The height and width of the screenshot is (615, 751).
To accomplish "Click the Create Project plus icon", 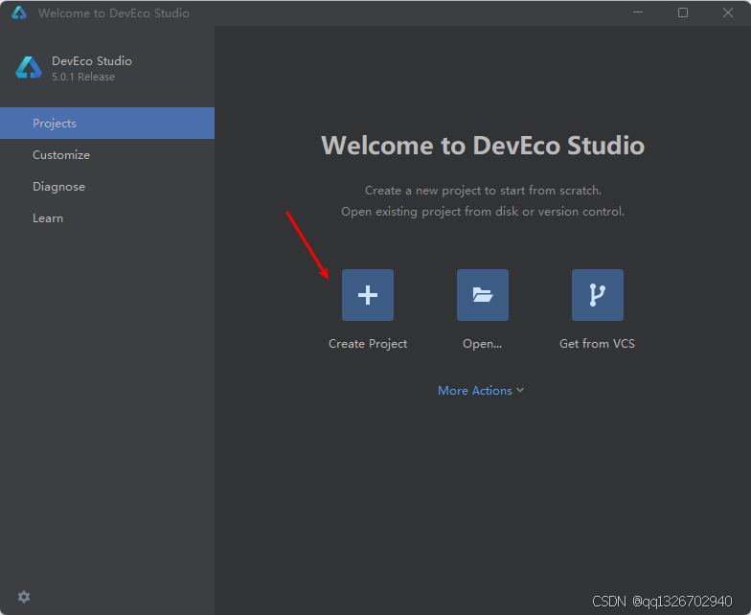I will [x=368, y=295].
